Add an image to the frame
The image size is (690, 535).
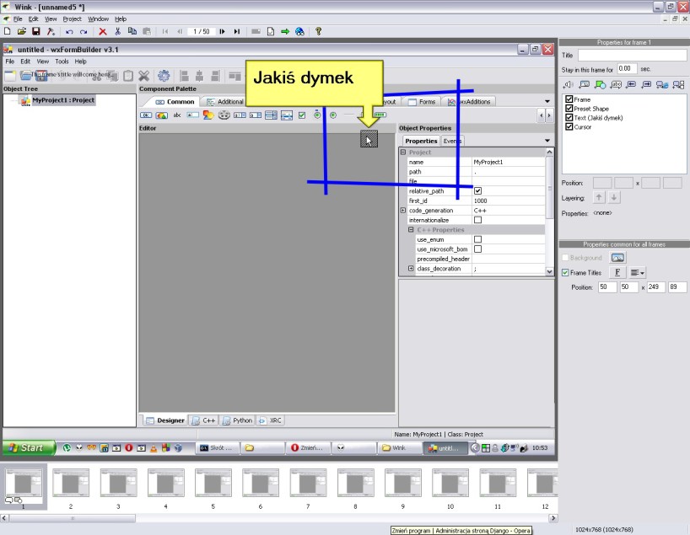584,84
